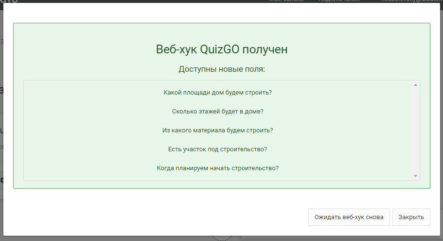Click the scrollbar down arrow in fields list

415,176
